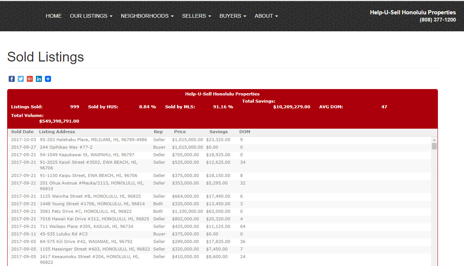Go to the HOME menu item
This screenshot has width=464, height=266.
pos(54,16)
